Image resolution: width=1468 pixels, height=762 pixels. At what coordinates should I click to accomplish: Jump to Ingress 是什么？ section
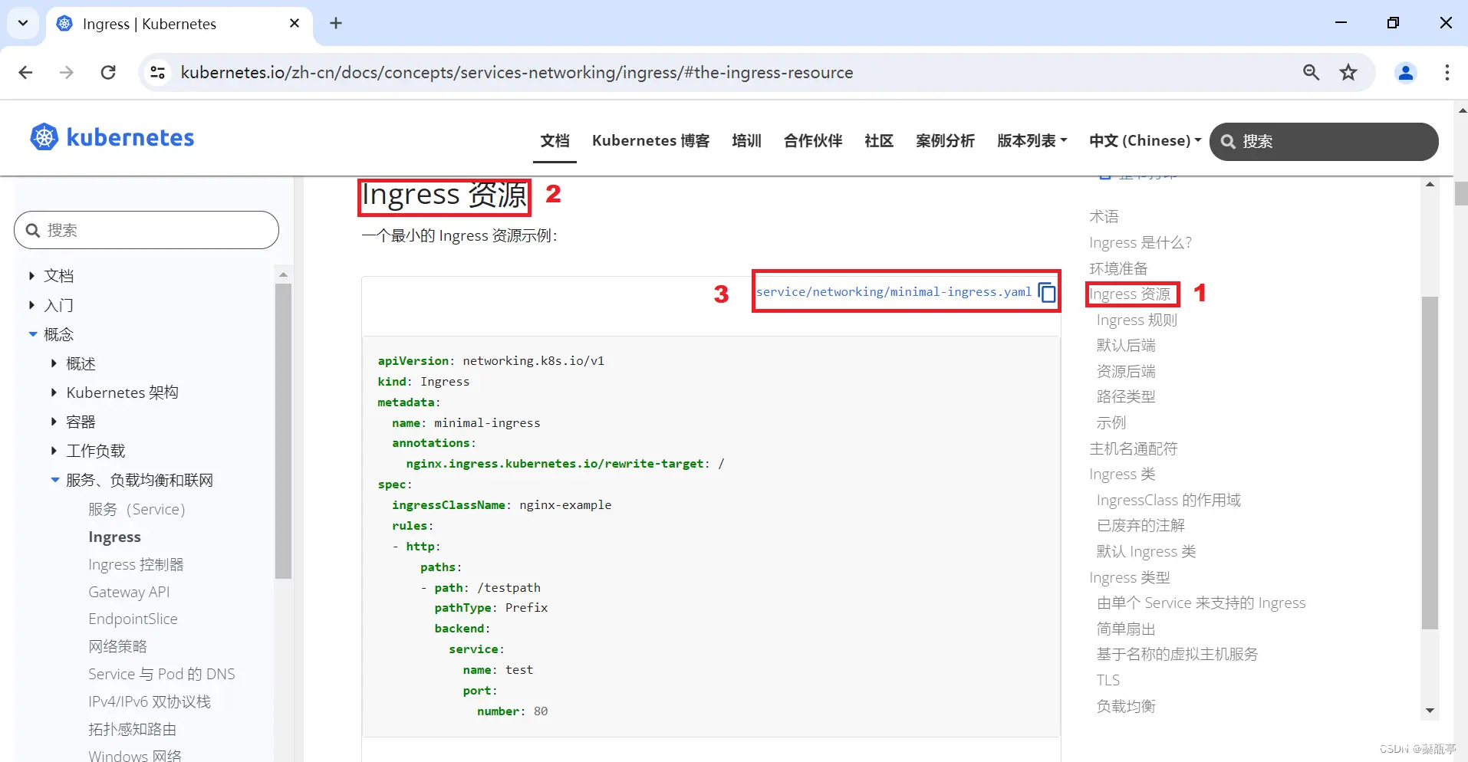pyautogui.click(x=1140, y=242)
